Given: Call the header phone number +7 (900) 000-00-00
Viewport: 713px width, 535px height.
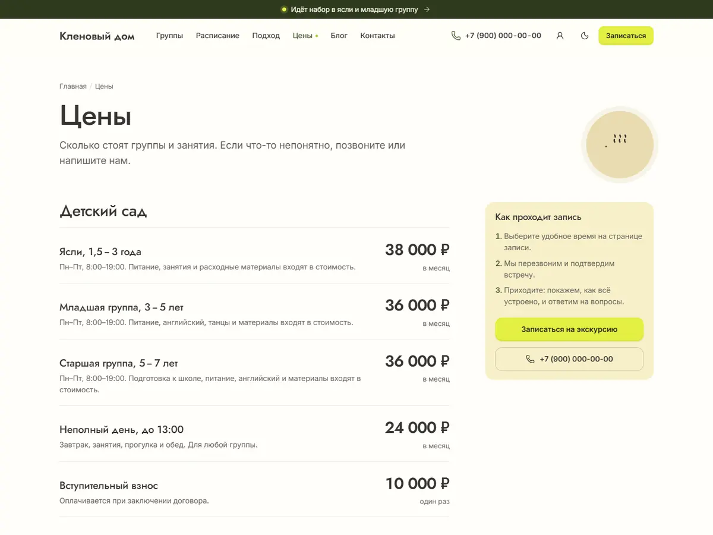Looking at the screenshot, I should [x=503, y=36].
